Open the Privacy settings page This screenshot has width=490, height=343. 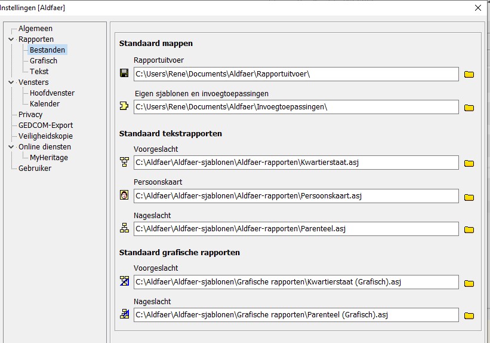click(30, 115)
